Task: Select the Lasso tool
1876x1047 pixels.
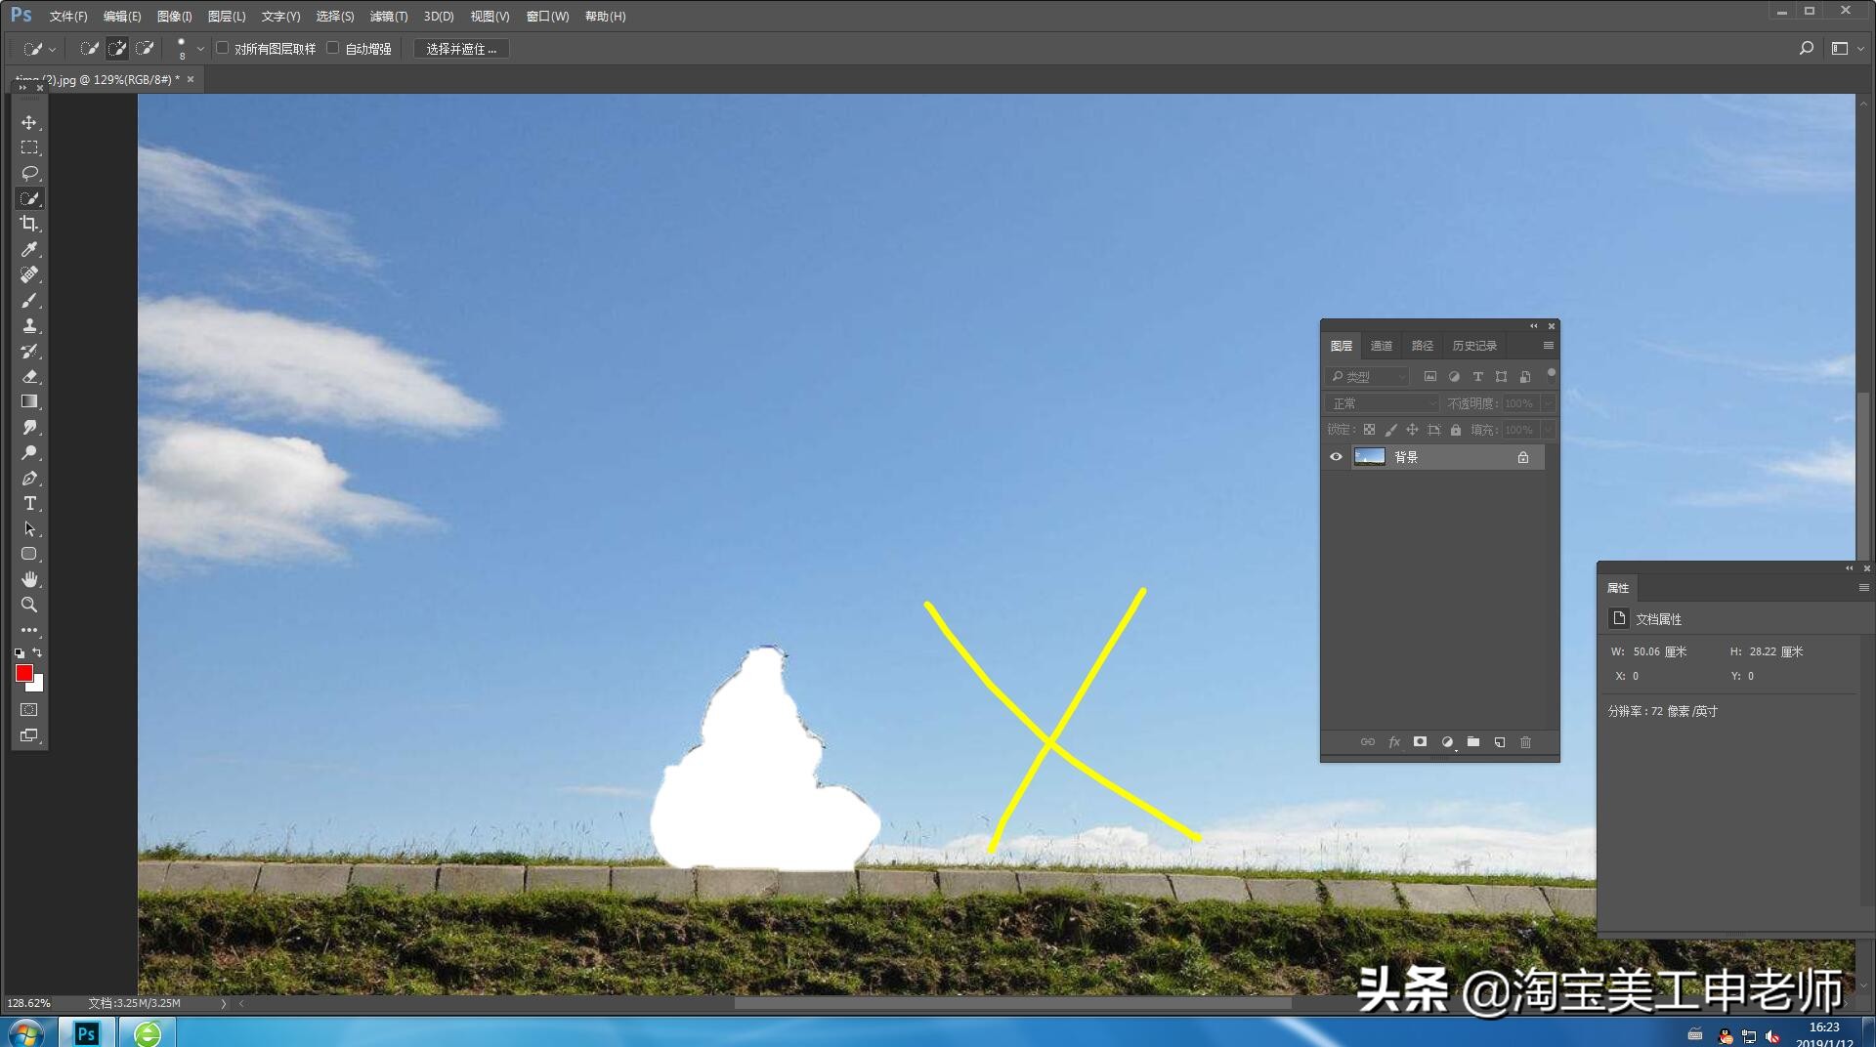Action: click(29, 174)
